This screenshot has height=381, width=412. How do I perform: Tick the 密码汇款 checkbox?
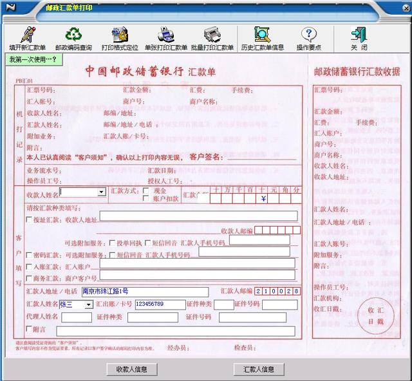pyautogui.click(x=28, y=255)
